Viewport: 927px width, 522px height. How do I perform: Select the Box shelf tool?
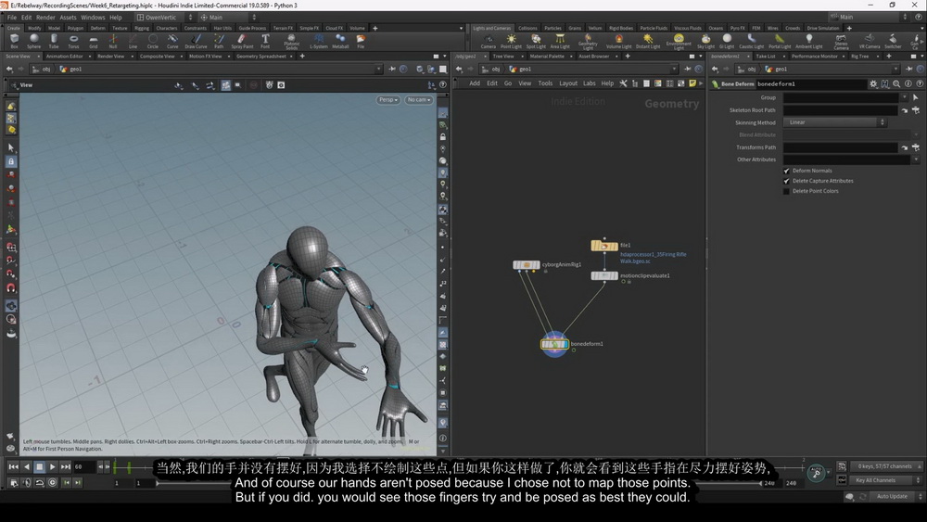(14, 41)
